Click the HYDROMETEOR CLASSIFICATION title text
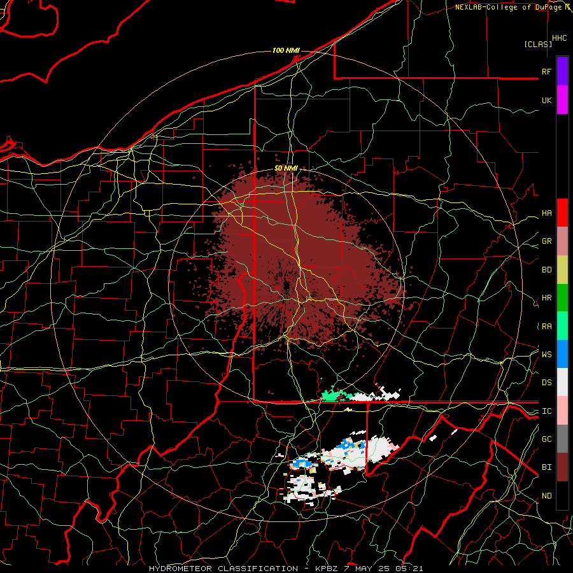 (223, 569)
